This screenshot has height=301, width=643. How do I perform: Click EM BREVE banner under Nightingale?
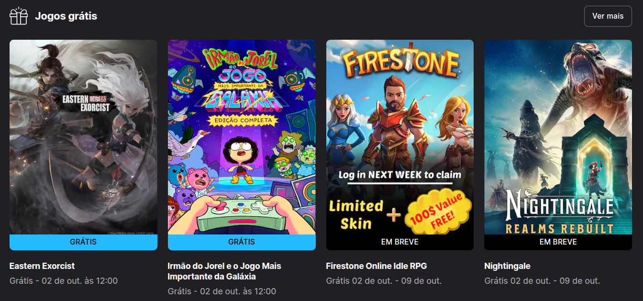point(558,242)
